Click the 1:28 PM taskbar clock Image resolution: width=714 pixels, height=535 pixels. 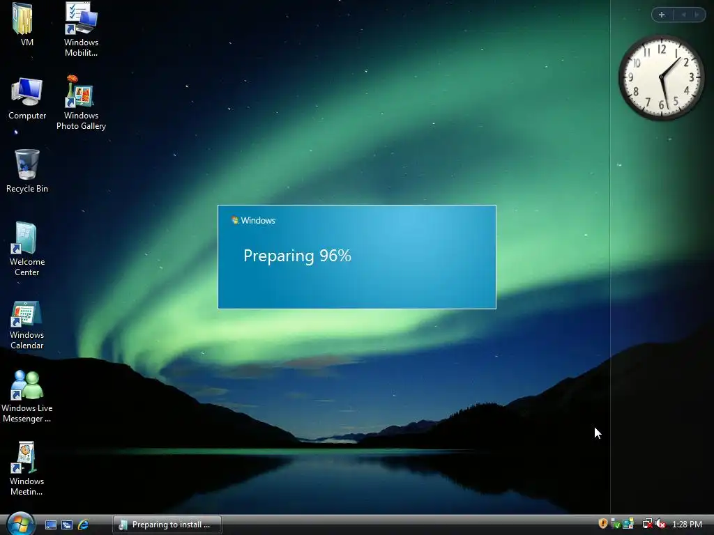pos(687,525)
